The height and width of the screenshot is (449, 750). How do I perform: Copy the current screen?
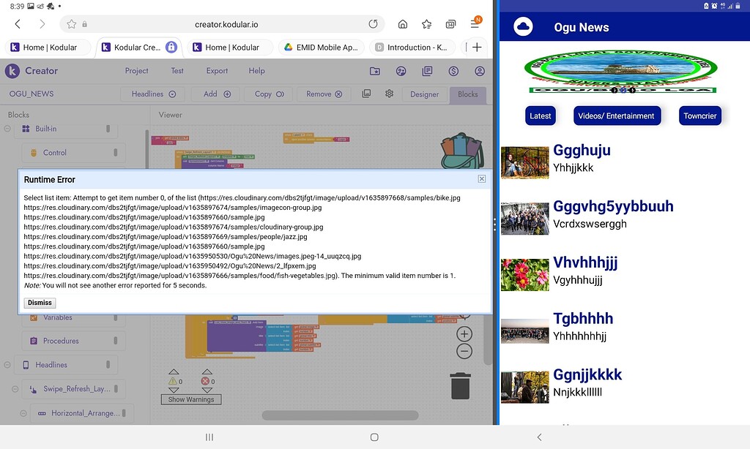pos(270,94)
